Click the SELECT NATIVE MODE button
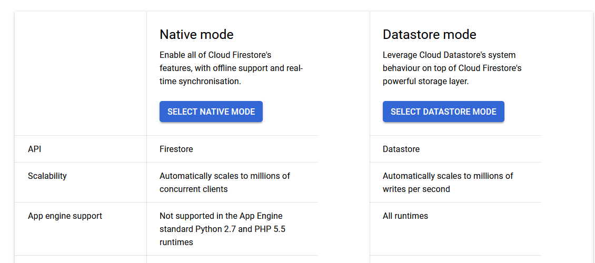 [211, 112]
